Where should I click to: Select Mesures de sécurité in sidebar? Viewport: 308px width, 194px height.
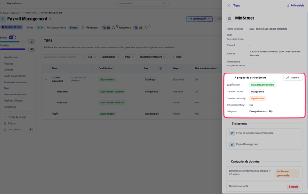15,95
